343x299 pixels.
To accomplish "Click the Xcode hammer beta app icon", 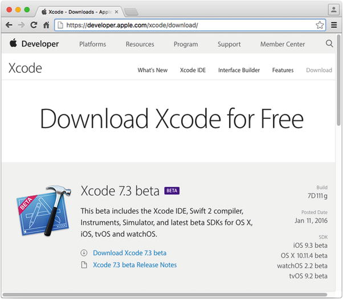I will 44,211.
